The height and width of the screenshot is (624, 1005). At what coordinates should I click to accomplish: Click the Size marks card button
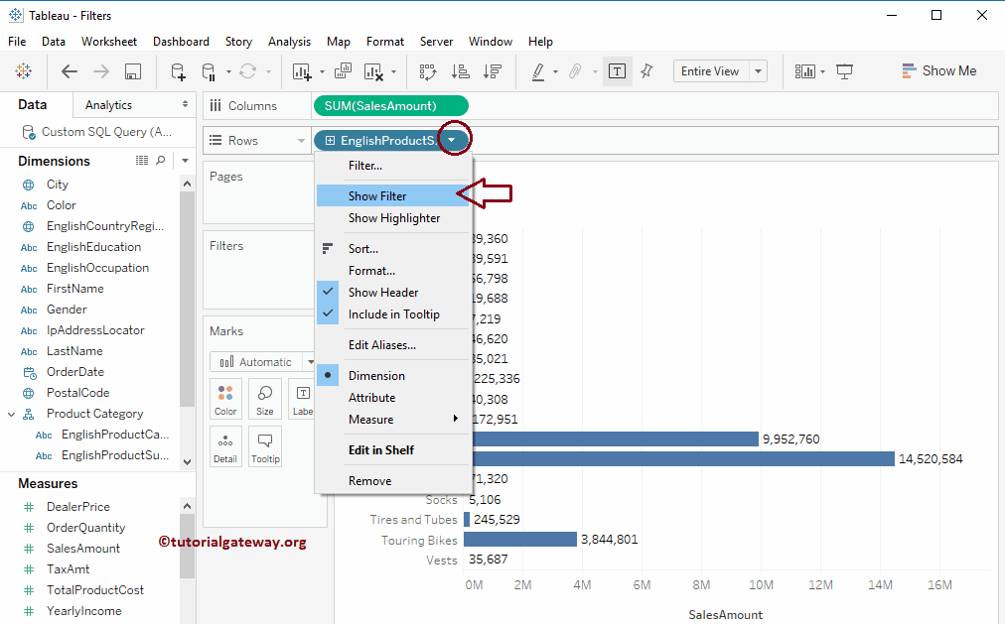tap(265, 399)
